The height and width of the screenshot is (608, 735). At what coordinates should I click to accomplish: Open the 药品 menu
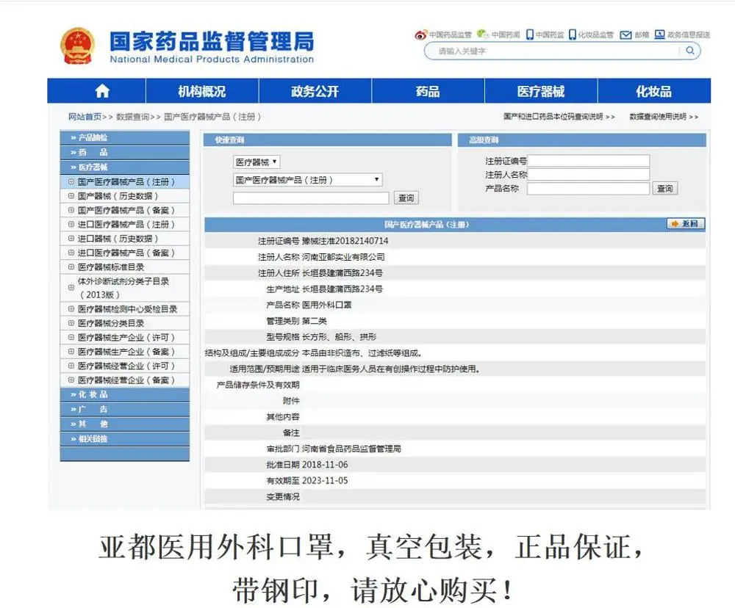pos(428,91)
